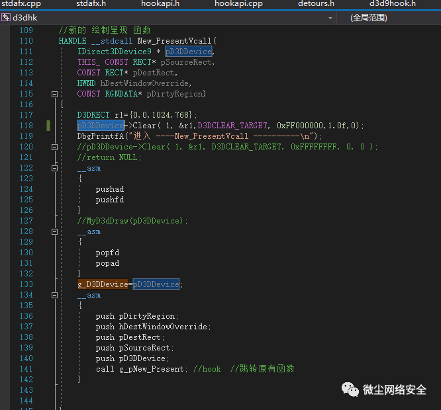Screen dimensions: 441x410
Task: Click IDirect3DDevice9 type on line 111
Action: 114,52
